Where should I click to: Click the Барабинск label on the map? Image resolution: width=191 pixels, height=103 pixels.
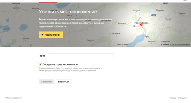click(17, 8)
